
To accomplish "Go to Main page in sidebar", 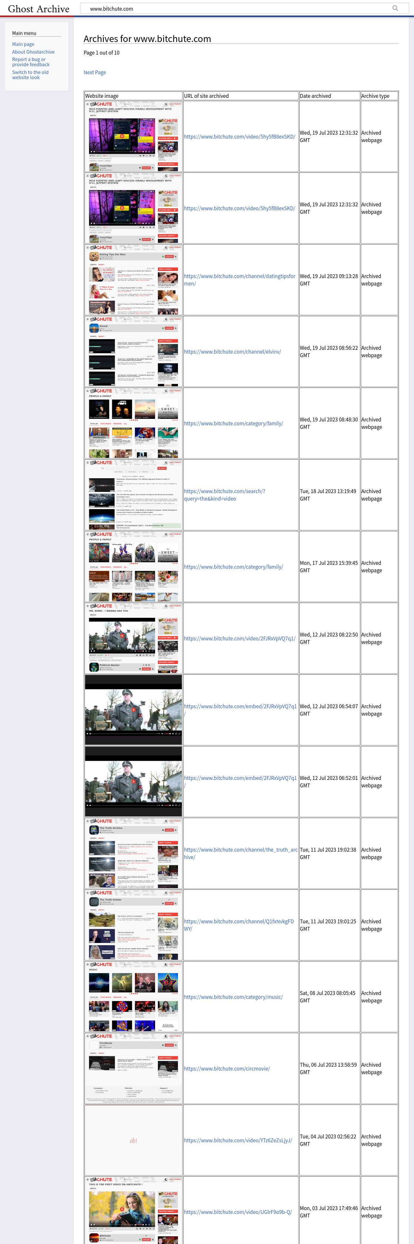I will 23,44.
